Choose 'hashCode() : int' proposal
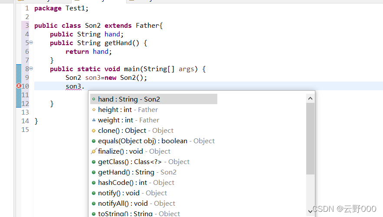This screenshot has width=383, height=217. (136, 183)
